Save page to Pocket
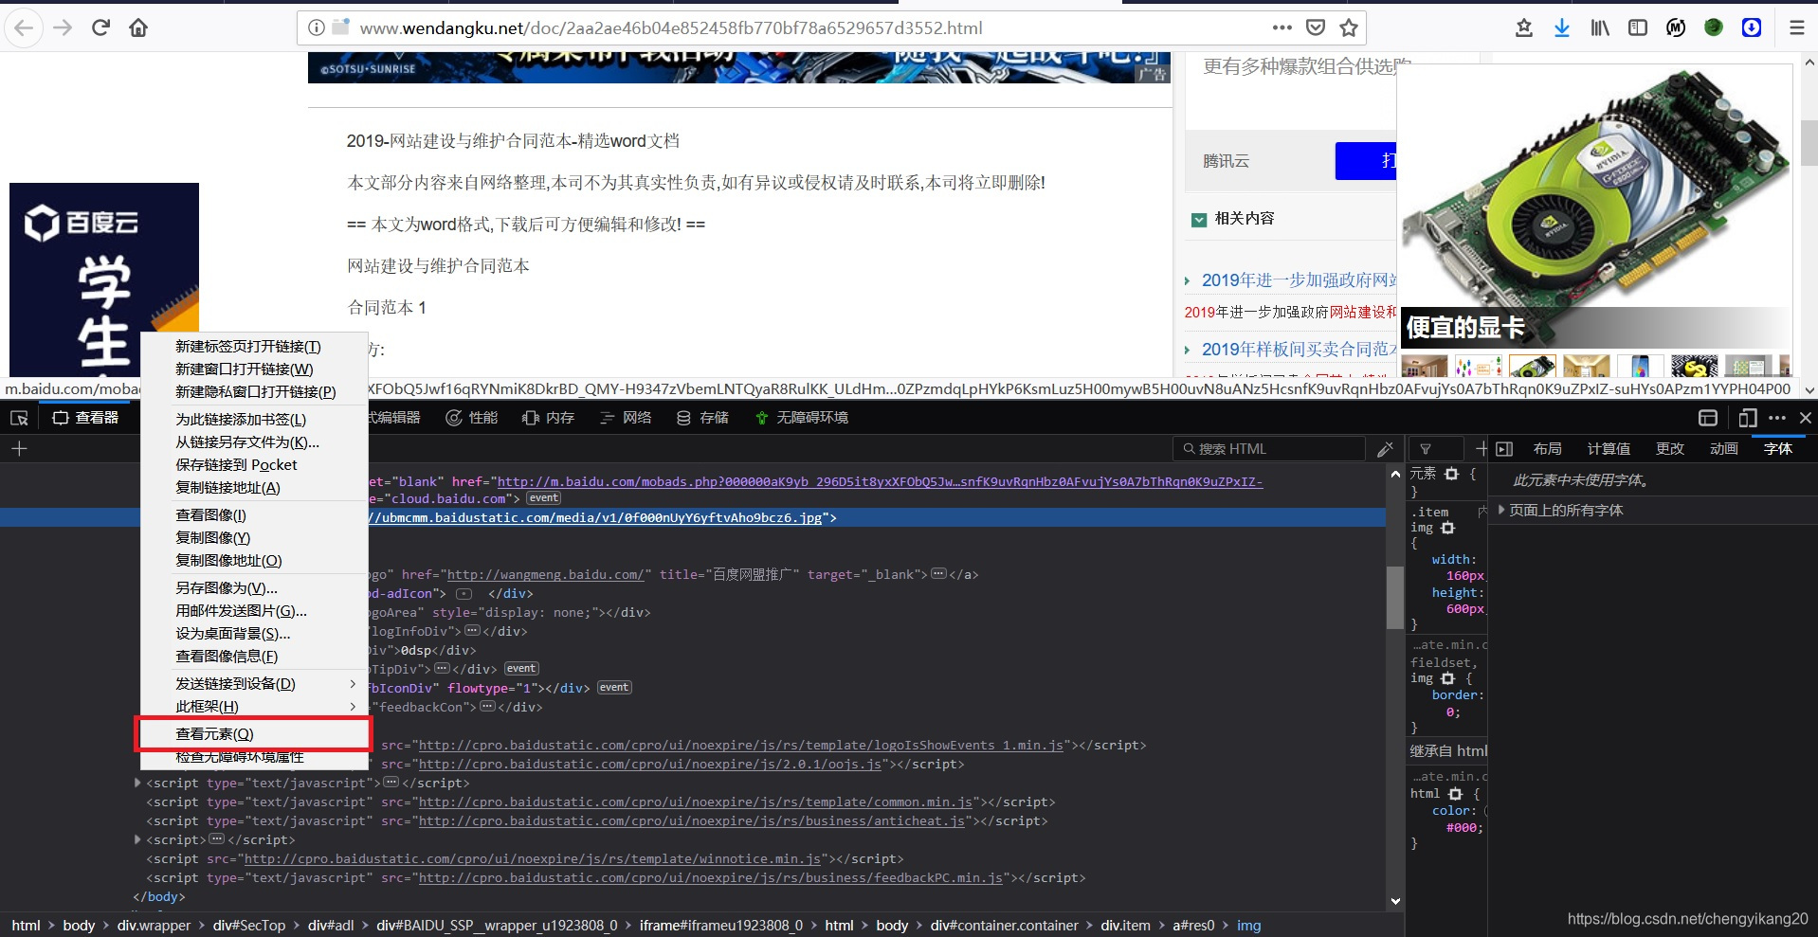This screenshot has width=1818, height=937. pyautogui.click(x=1316, y=27)
